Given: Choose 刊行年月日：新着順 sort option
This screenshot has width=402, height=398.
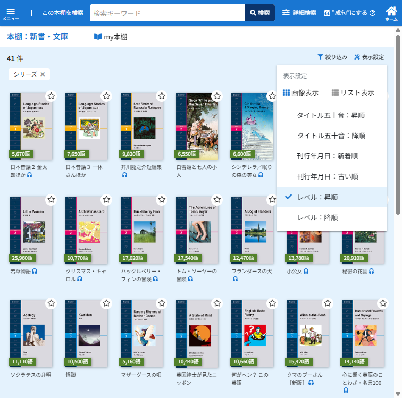Looking at the screenshot, I should [x=327, y=156].
